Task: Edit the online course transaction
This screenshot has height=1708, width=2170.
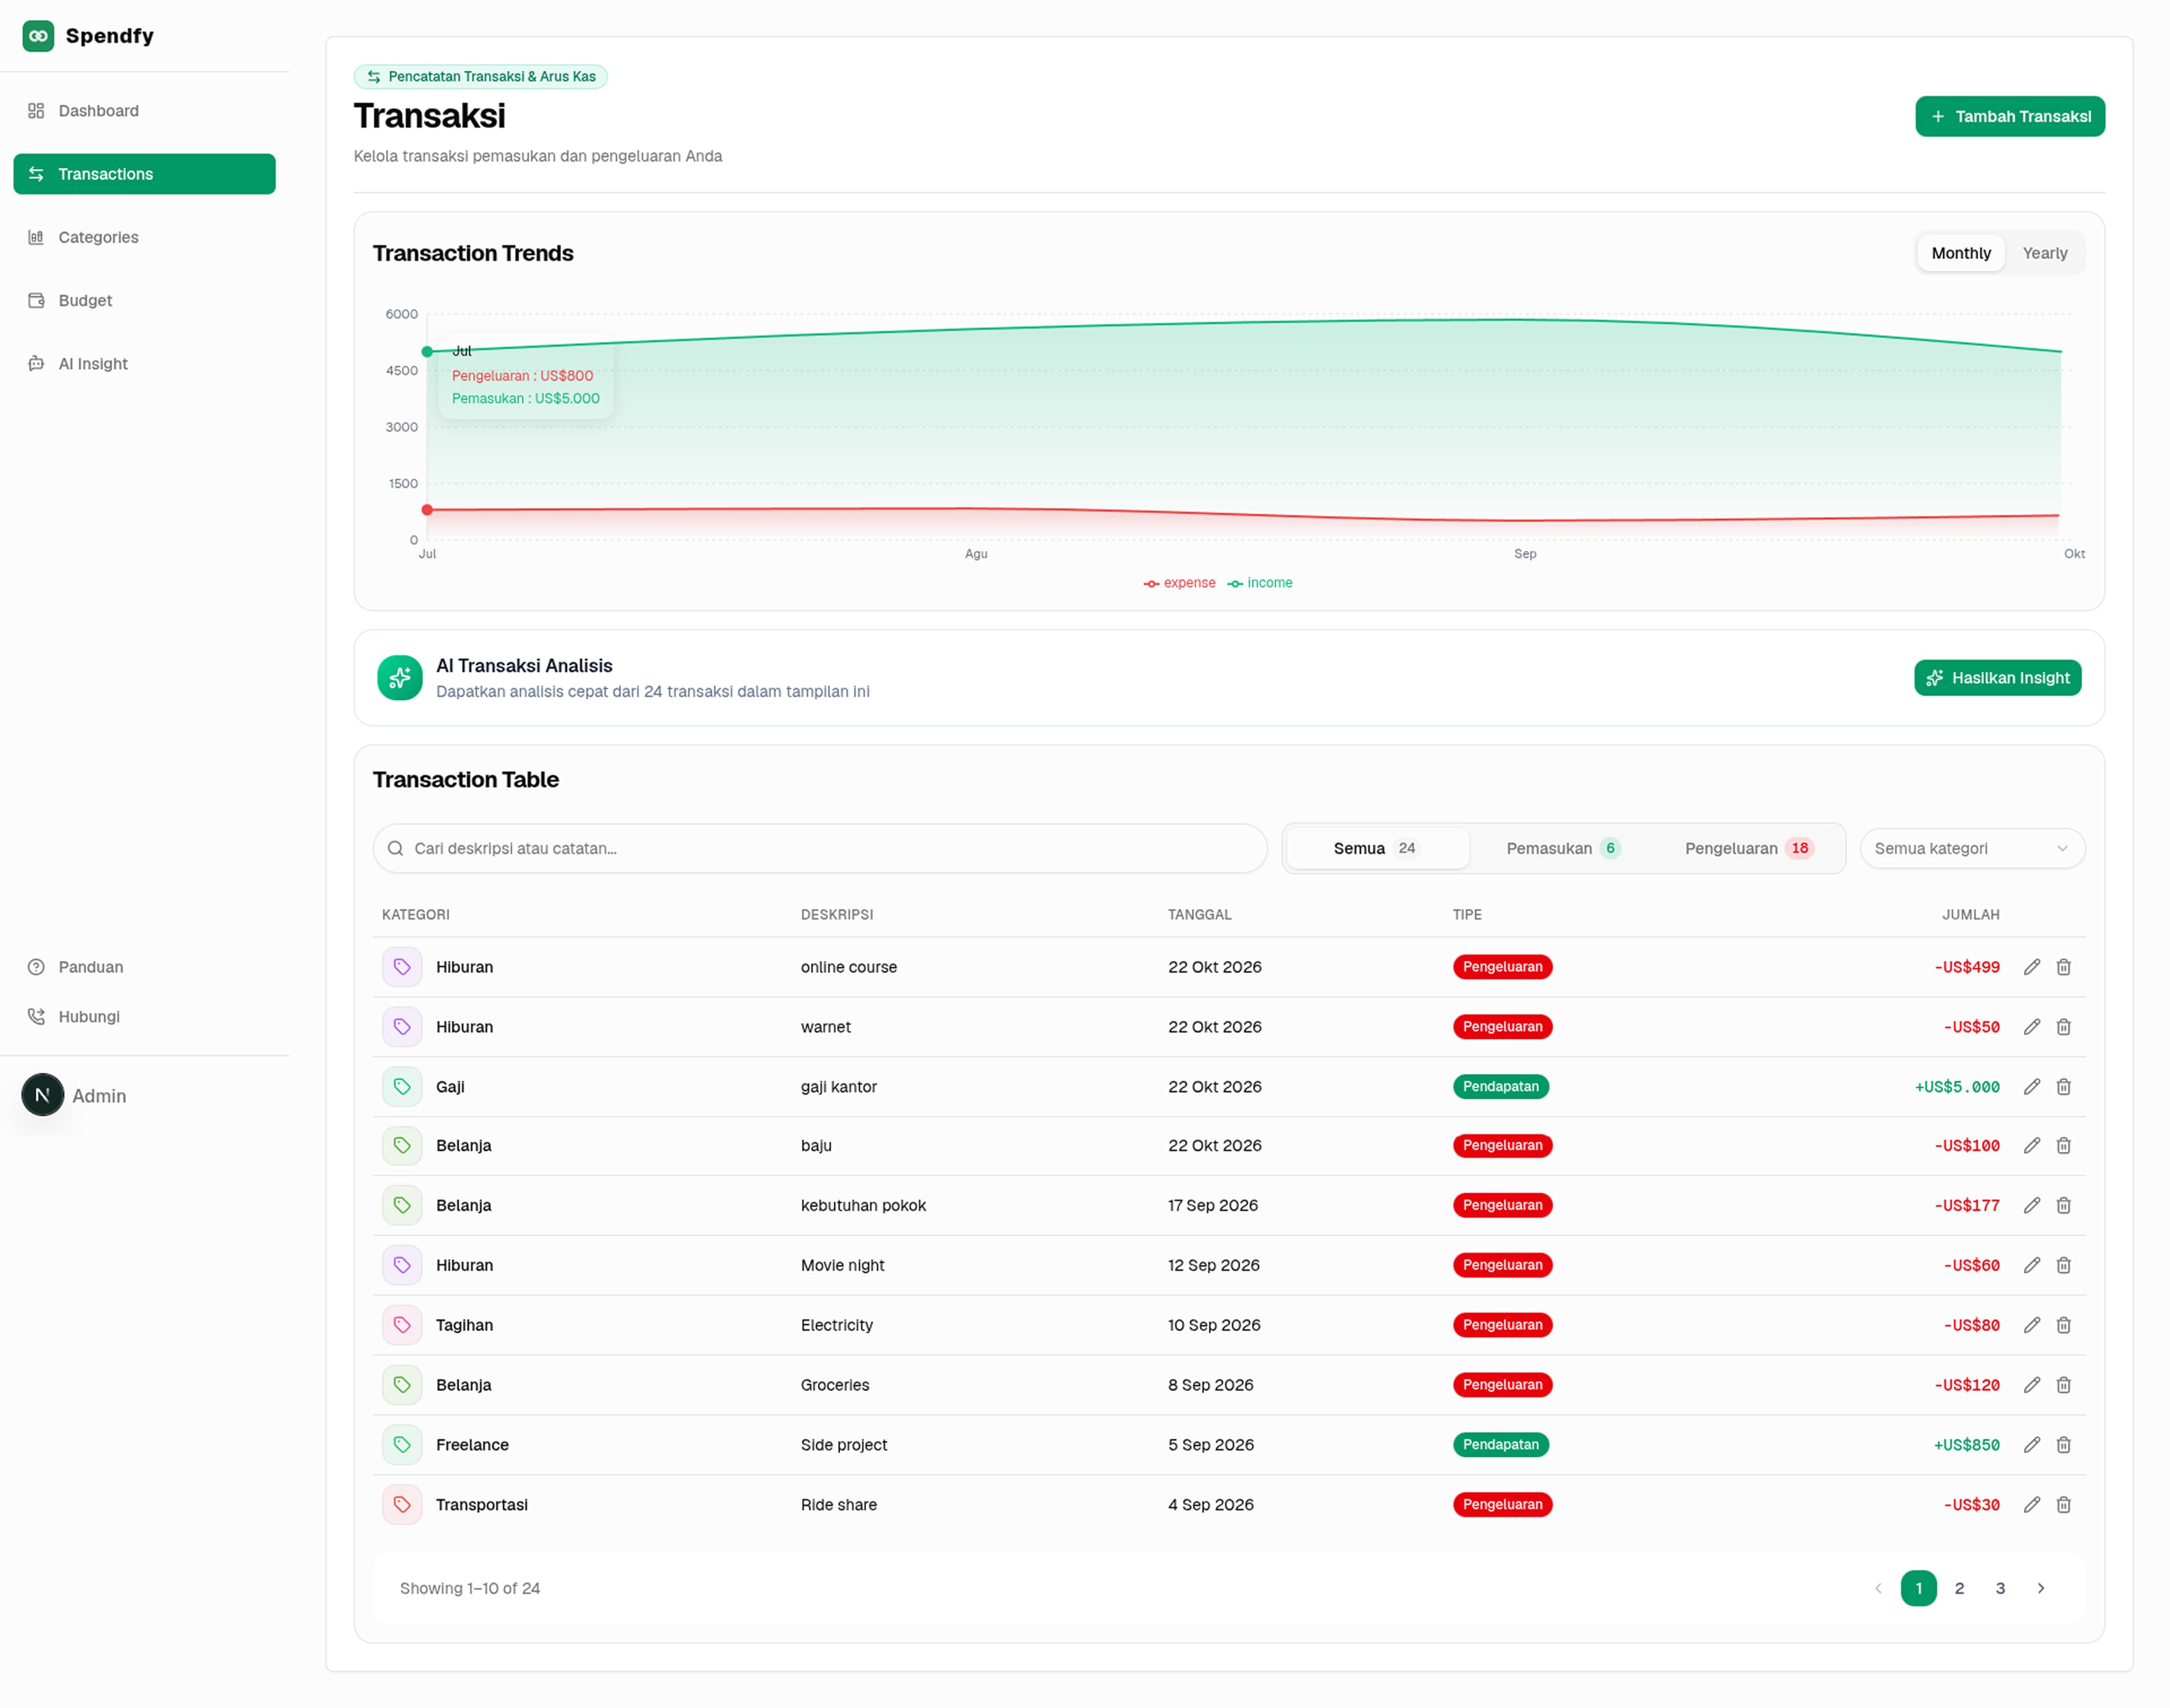Action: tap(2031, 967)
